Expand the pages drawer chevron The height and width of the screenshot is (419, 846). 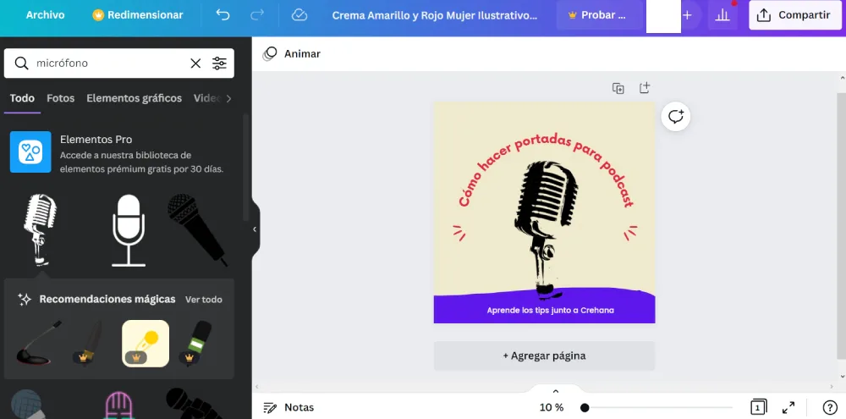[556, 391]
